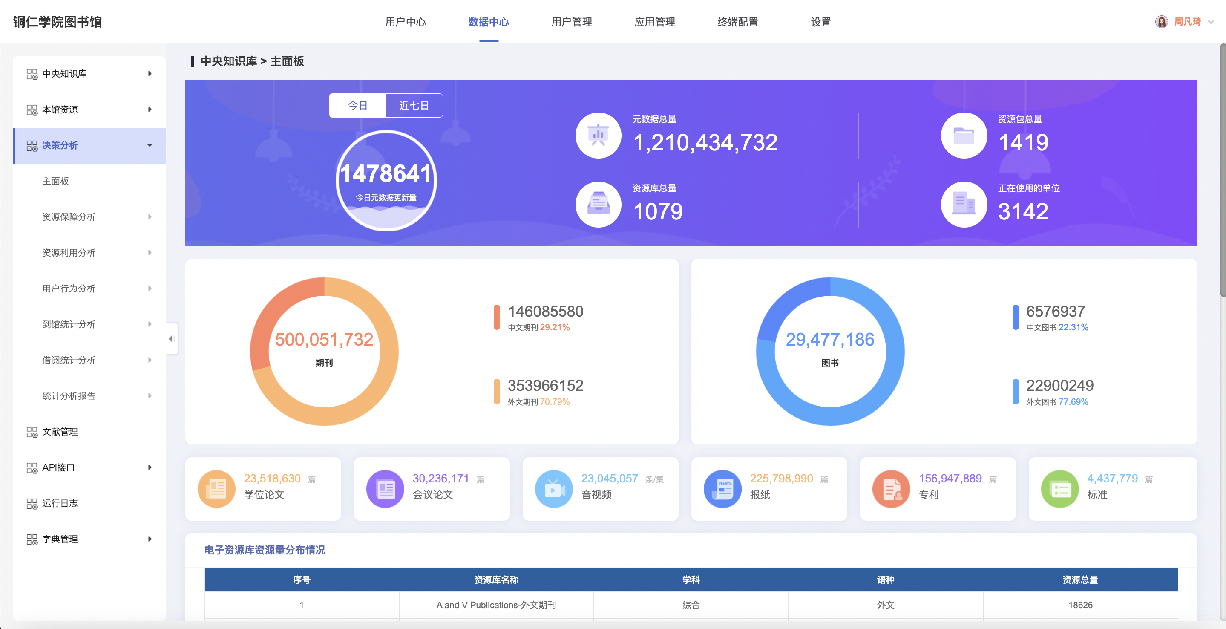Screen dimensions: 1226x629
Task: Click the 中文期刊 orange legend swatch
Action: tap(496, 317)
